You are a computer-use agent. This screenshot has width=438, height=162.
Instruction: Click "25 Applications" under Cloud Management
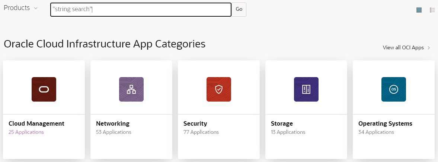pyautogui.click(x=26, y=132)
